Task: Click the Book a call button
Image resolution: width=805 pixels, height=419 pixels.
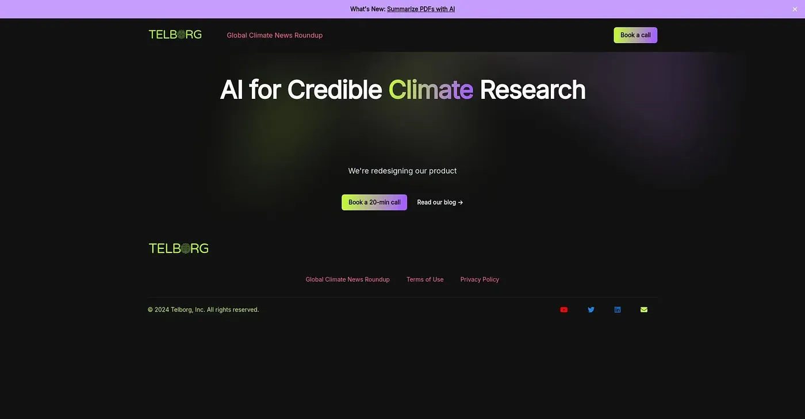Action: tap(635, 35)
